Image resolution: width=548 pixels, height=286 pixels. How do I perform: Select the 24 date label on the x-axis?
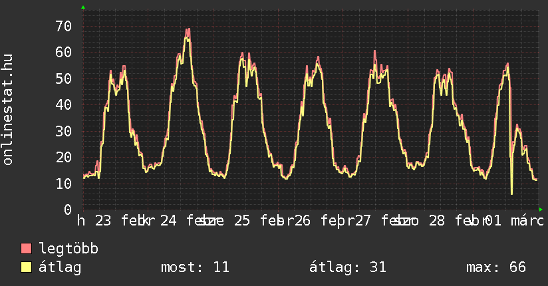[x=168, y=221]
